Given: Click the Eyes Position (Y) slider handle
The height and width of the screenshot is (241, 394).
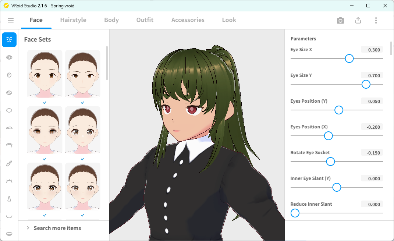Looking at the screenshot, I should 339,110.
